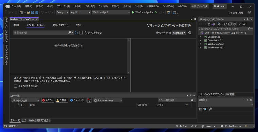Toggle the Error List build filter funnel icon

point(89,100)
